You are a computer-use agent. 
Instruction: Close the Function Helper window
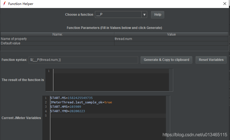[224, 4]
